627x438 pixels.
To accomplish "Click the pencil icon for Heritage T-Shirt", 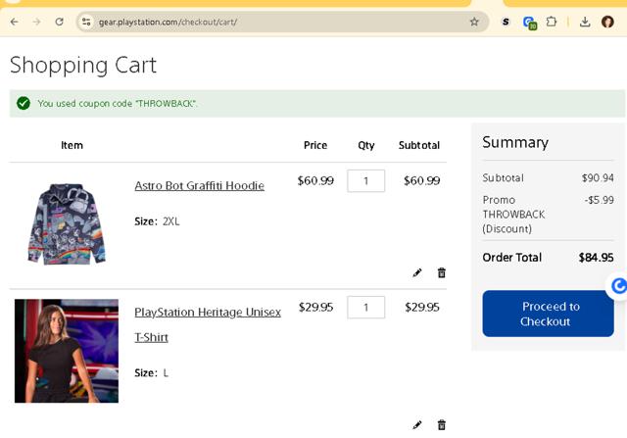I will [417, 424].
